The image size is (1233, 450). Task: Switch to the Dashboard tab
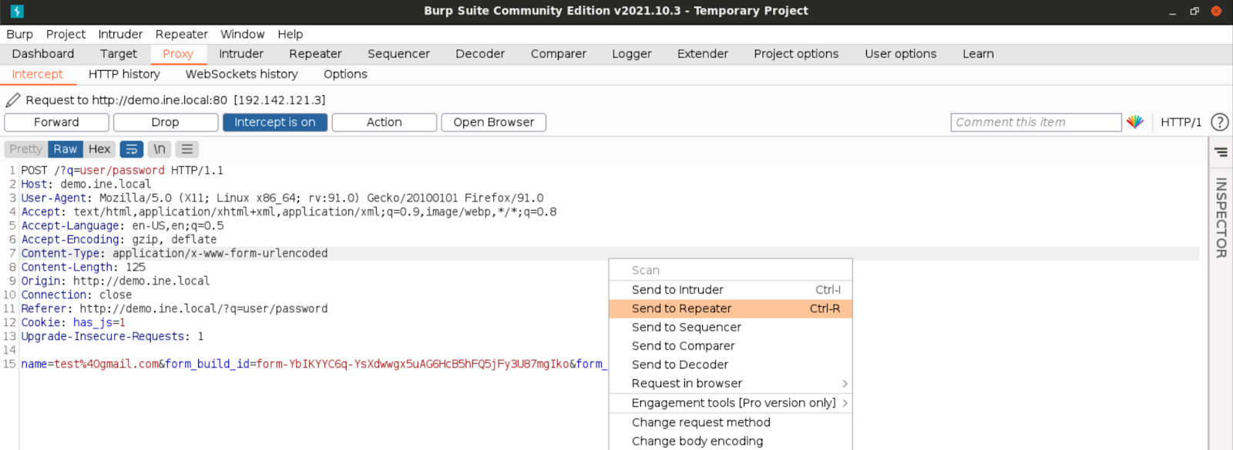click(43, 54)
